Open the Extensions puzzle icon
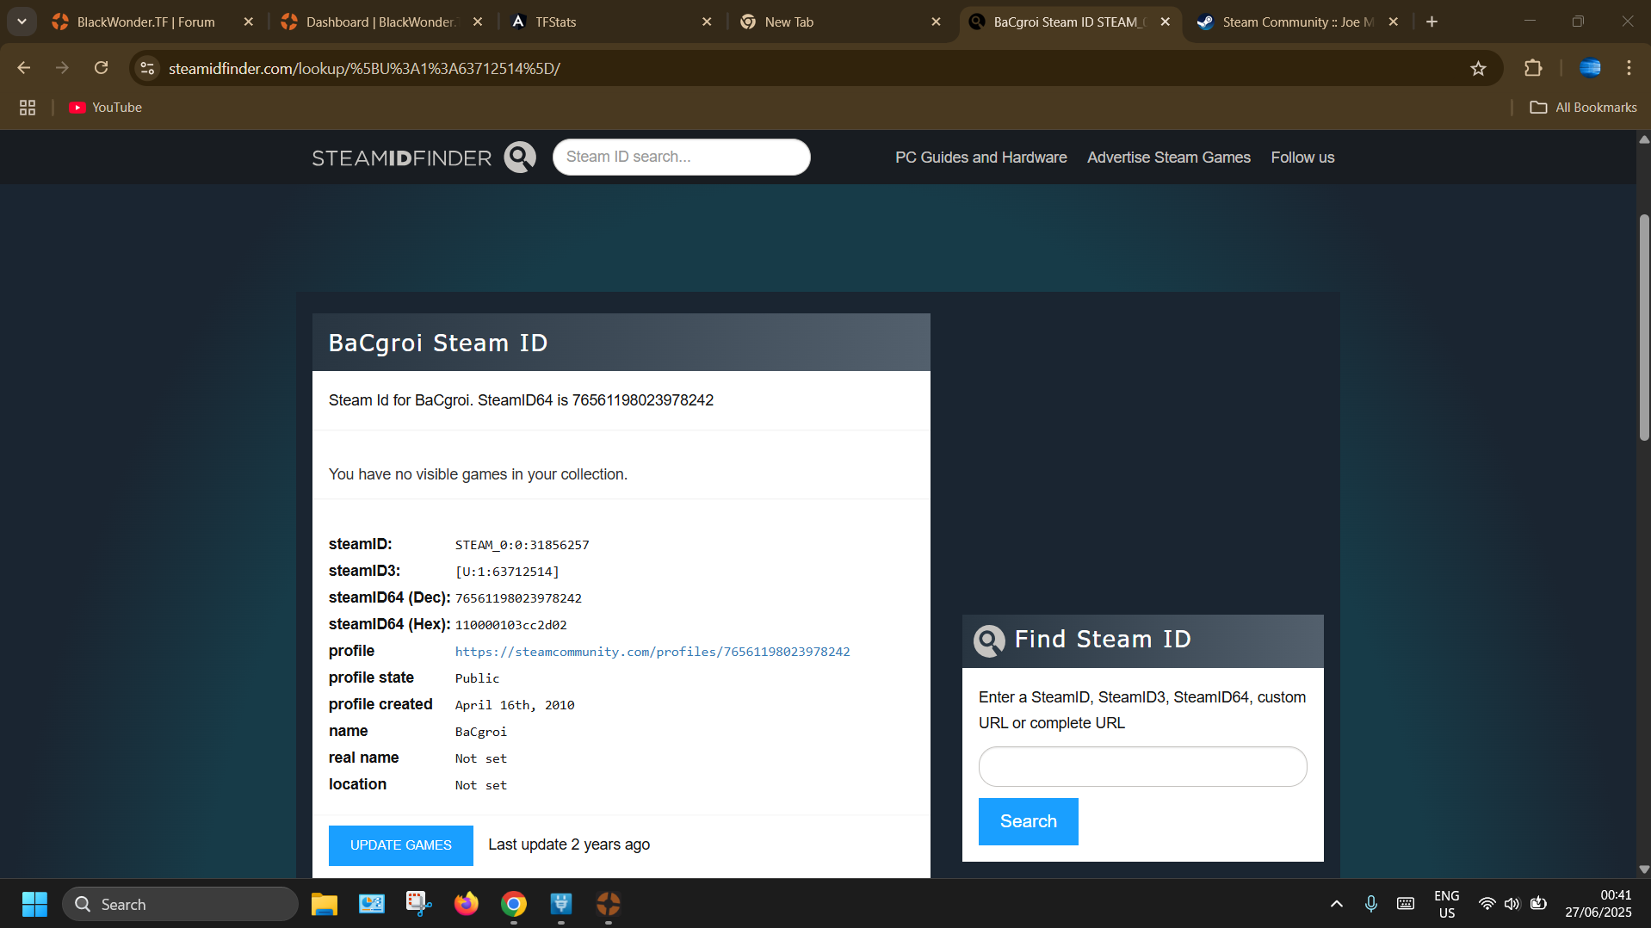 click(x=1533, y=68)
